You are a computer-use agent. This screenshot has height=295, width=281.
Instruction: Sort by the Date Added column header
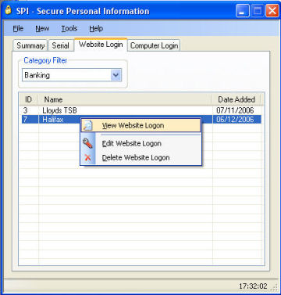pos(237,99)
